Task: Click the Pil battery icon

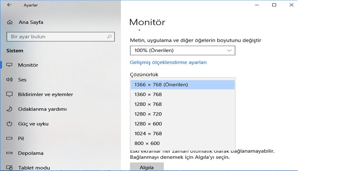Action: (10, 139)
